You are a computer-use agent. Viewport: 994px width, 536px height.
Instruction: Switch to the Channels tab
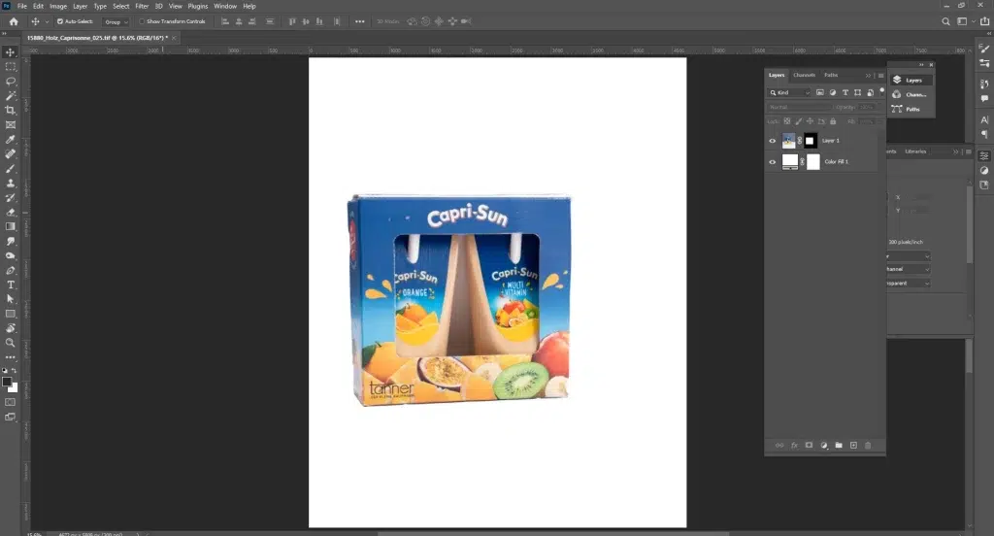[x=804, y=75]
